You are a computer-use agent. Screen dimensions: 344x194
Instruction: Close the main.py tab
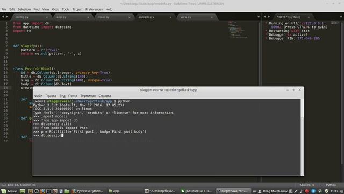(x=129, y=17)
